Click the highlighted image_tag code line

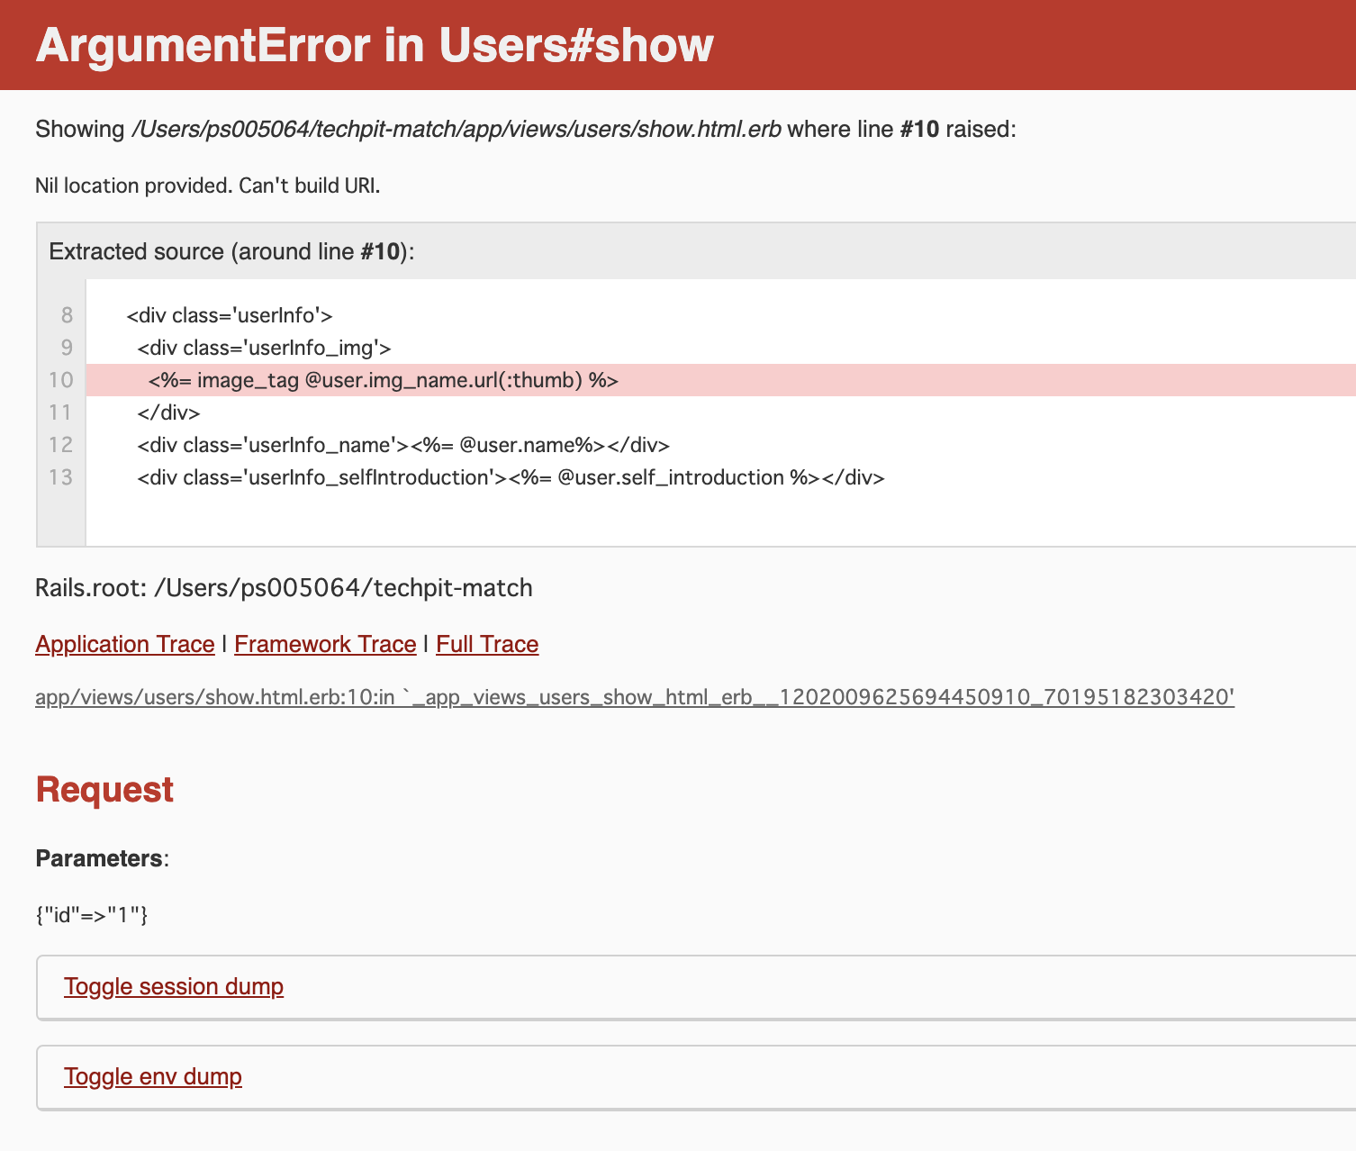(384, 380)
